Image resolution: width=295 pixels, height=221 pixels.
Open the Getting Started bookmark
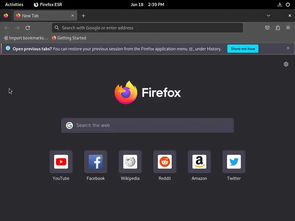coord(69,38)
